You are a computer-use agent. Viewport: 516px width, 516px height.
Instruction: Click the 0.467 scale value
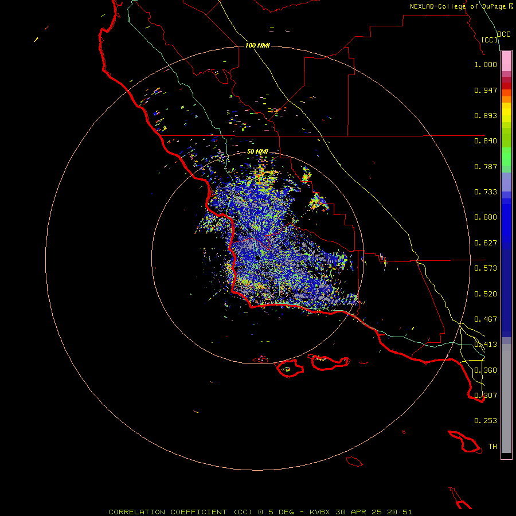pyautogui.click(x=486, y=319)
